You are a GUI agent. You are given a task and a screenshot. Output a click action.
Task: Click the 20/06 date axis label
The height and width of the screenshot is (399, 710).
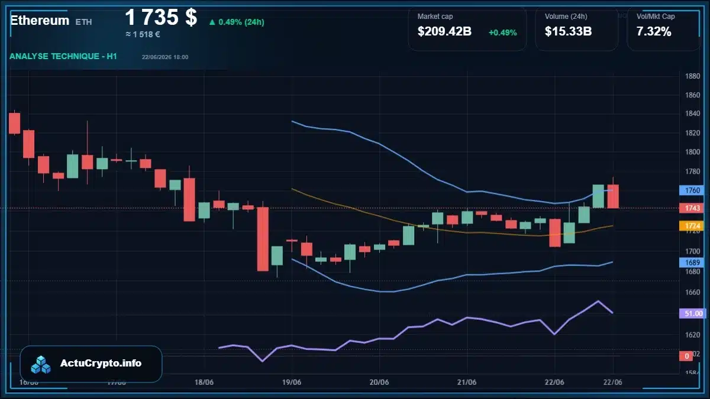(x=379, y=382)
